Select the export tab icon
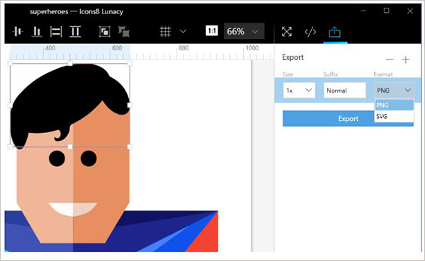The height and width of the screenshot is (261, 425). [x=335, y=32]
